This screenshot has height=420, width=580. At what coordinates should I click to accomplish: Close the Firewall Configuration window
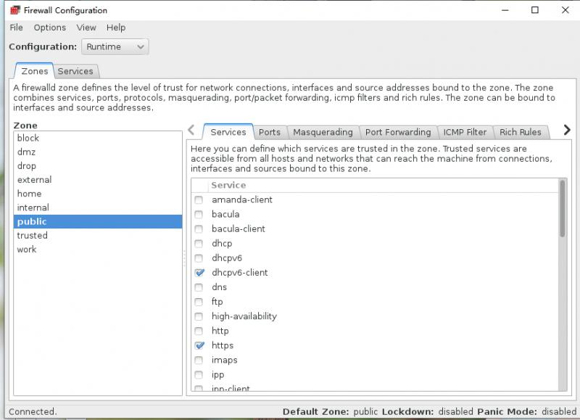click(565, 10)
